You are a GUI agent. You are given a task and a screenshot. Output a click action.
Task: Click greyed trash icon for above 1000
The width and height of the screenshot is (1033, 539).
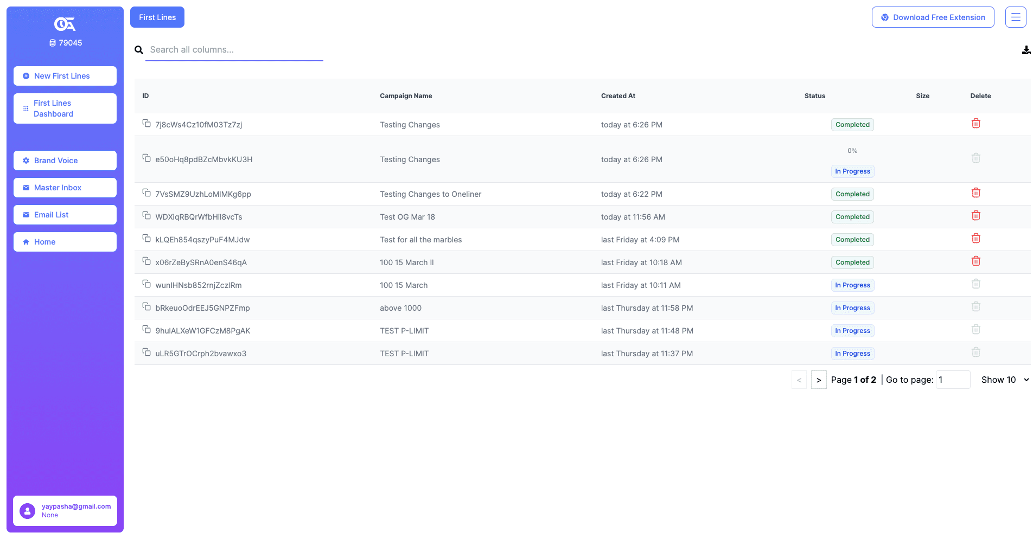pos(976,306)
